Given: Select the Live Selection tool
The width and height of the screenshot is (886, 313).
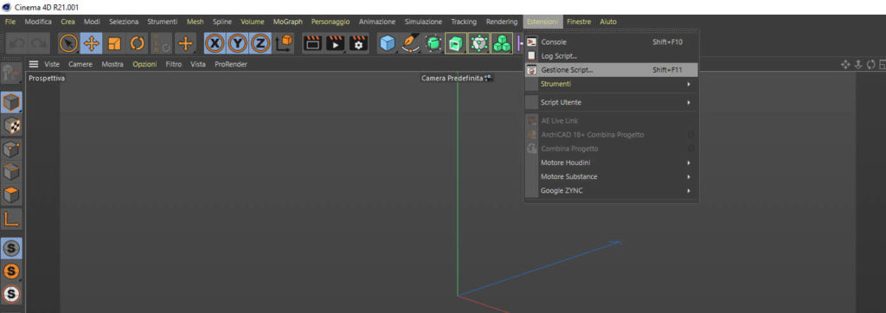Looking at the screenshot, I should click(x=68, y=43).
